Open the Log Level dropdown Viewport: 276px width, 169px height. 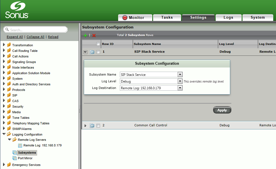[x=180, y=81]
